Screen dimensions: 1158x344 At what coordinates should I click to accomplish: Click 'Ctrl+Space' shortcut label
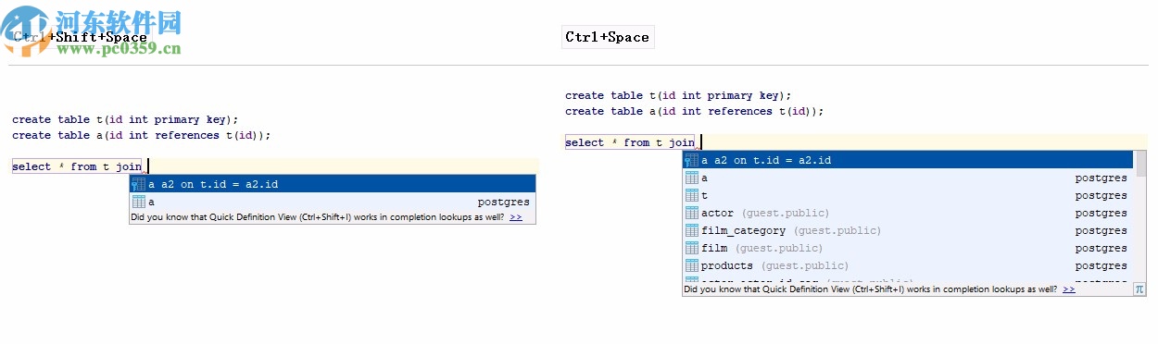(608, 37)
